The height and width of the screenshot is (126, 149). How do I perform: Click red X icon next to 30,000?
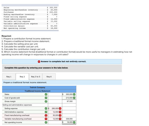60,115
